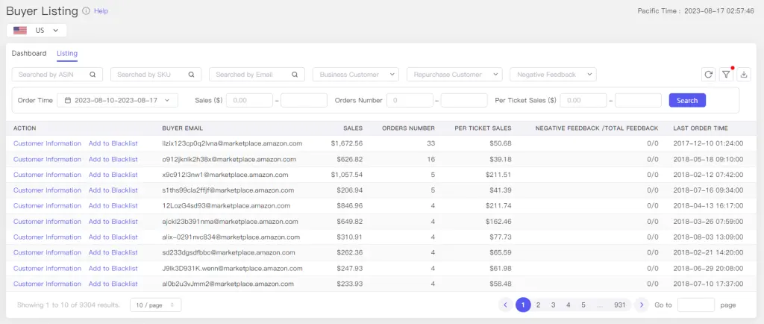Open the Help link

(101, 11)
